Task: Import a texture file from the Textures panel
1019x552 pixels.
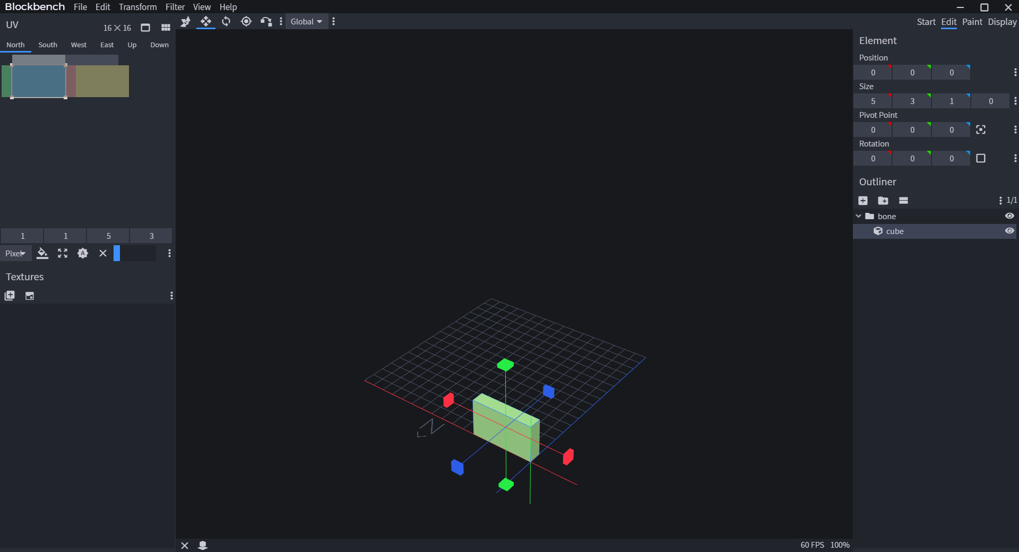Action: [30, 296]
